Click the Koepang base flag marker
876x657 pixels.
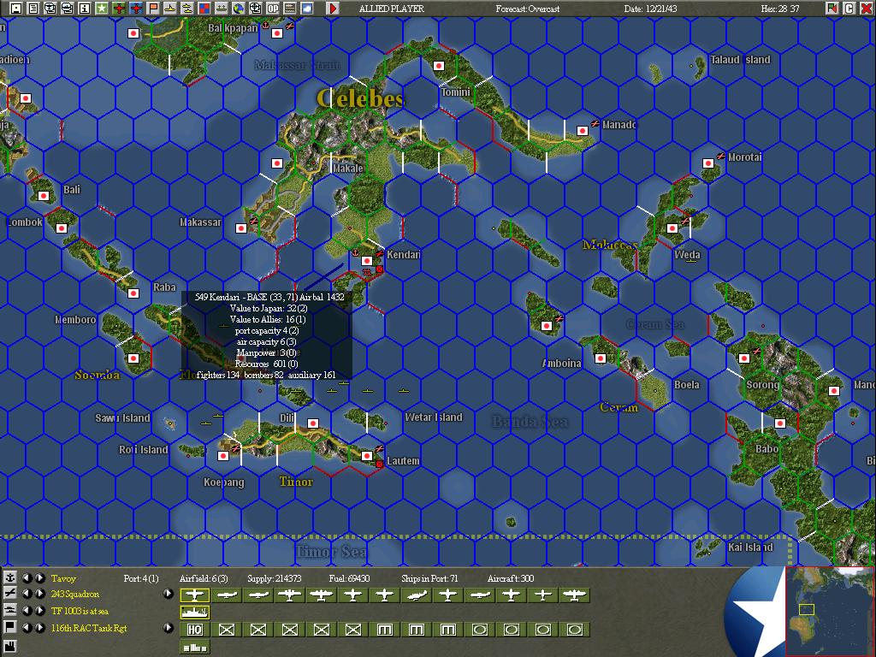tap(223, 457)
